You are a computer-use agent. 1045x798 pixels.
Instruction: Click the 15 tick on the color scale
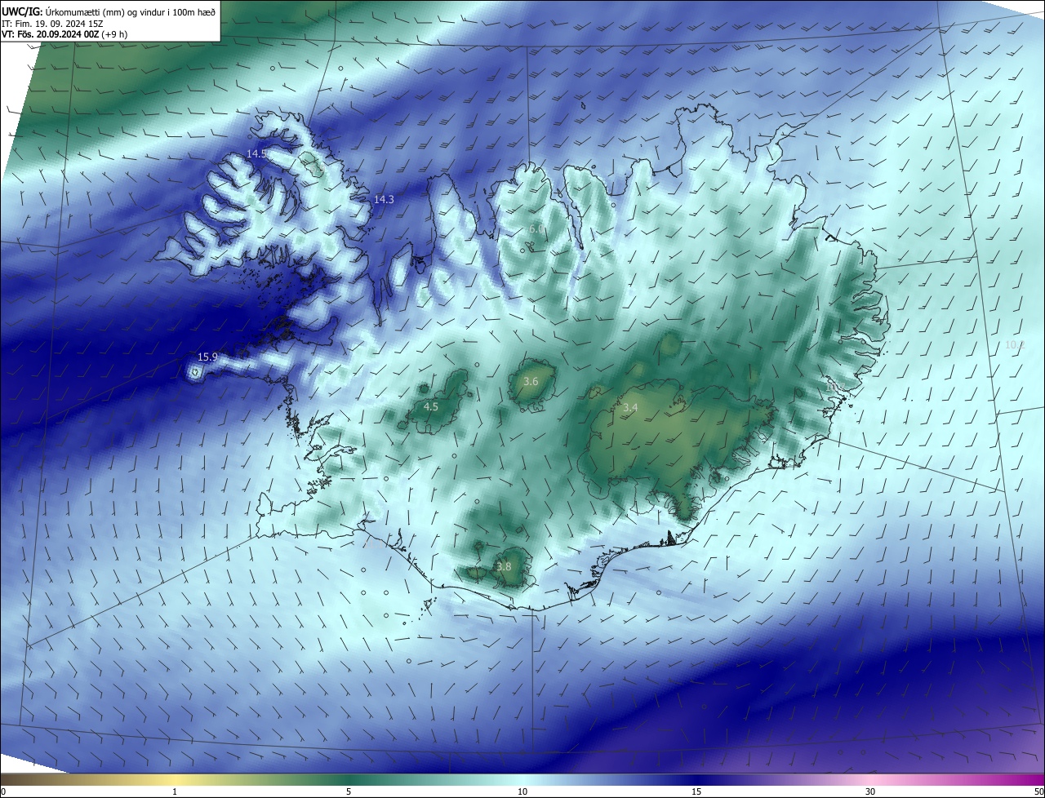point(696,791)
